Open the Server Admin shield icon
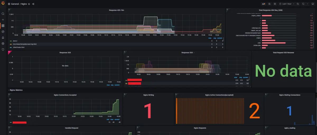This screenshot has width=317, height=135. (x=3, y=49)
